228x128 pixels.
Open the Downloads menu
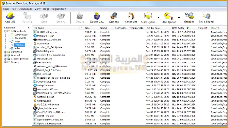point(25,9)
